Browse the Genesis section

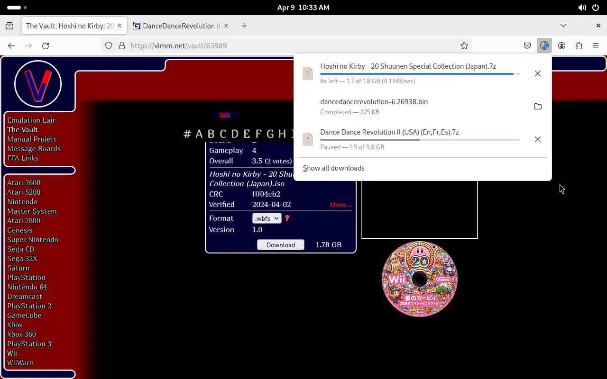point(20,230)
